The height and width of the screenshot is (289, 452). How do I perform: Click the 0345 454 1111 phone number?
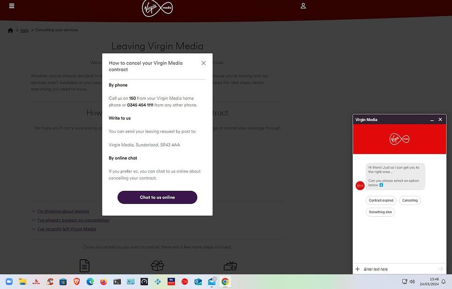point(140,105)
